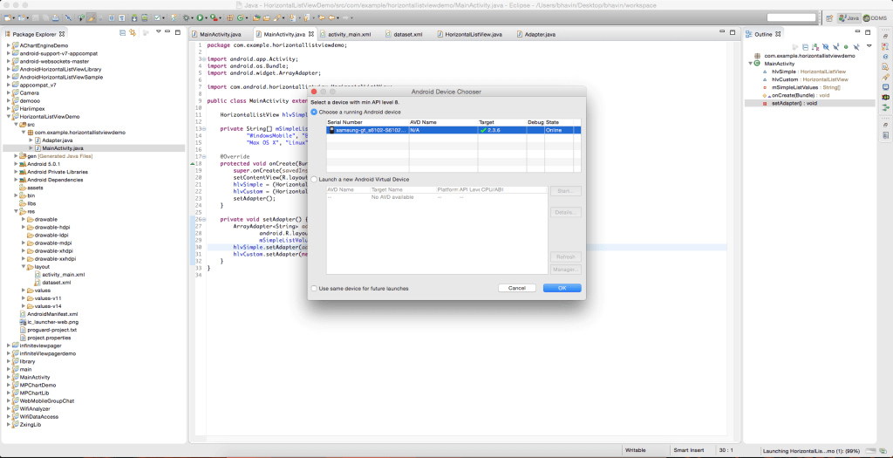The image size is (893, 458).
Task: Toggle fold marker at line 17 Override
Action: pos(202,156)
